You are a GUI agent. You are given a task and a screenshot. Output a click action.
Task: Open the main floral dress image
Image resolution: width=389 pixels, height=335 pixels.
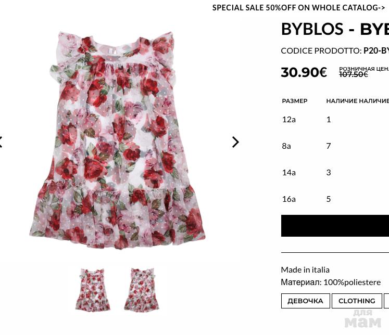pyautogui.click(x=118, y=140)
